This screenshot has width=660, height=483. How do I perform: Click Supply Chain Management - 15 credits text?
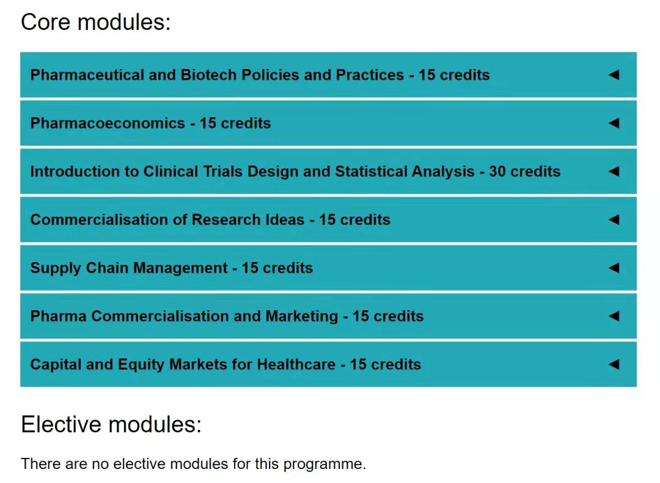172,269
